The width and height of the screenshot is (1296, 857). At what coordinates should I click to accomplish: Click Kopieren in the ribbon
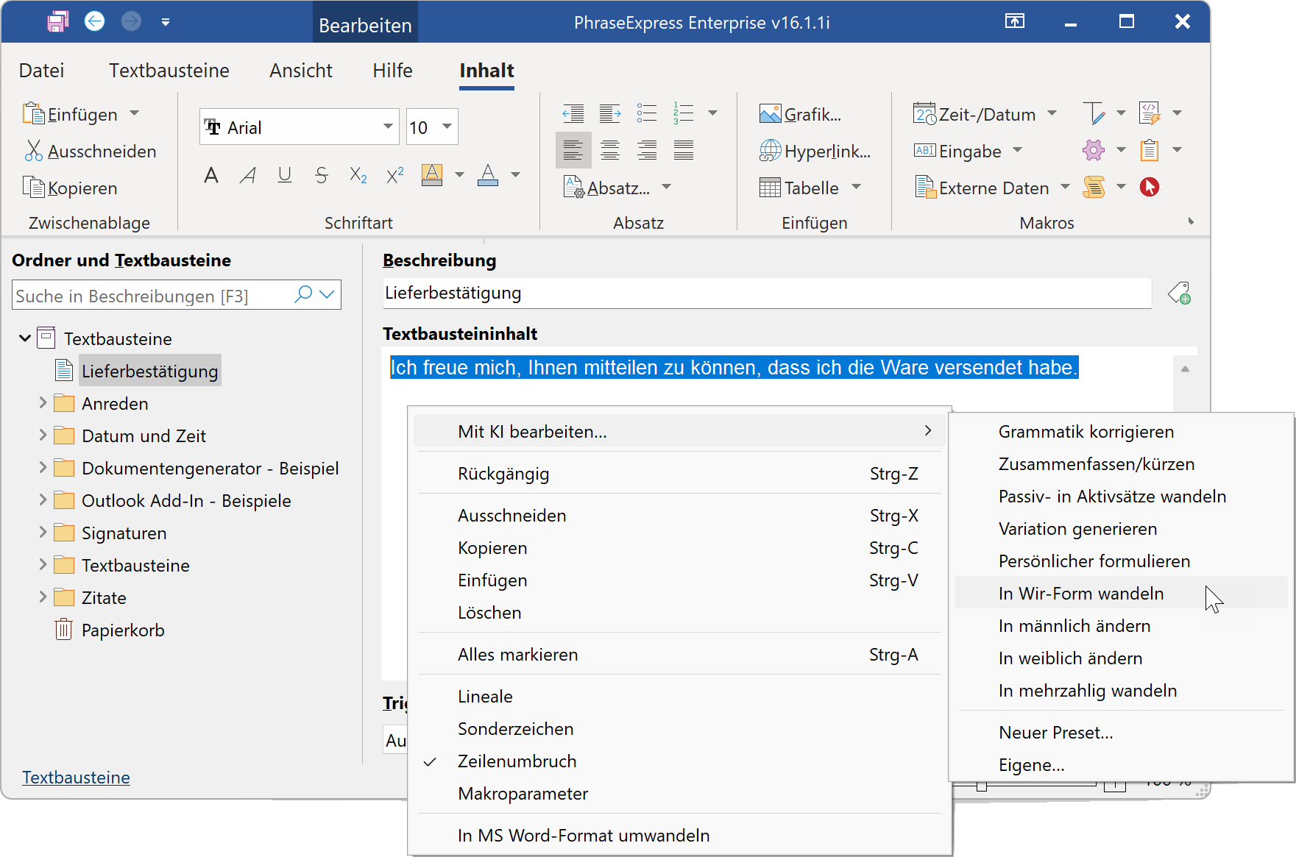[x=71, y=188]
